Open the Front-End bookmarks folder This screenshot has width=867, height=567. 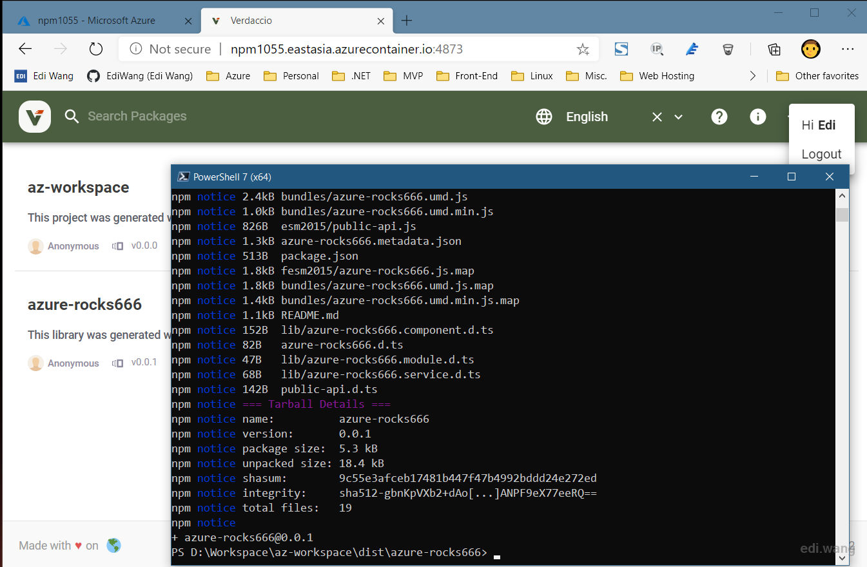coord(467,76)
